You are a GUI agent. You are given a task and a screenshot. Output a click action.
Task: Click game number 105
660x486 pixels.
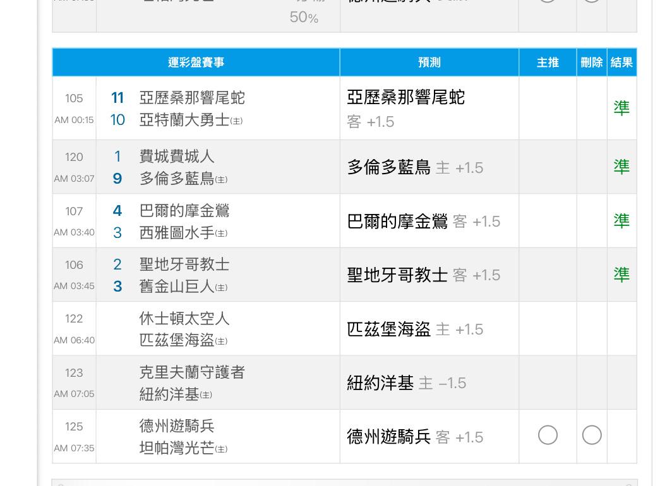pos(74,98)
